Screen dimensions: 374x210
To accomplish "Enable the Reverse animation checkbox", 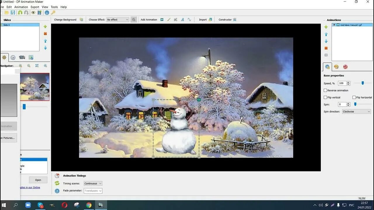I will click(325, 90).
